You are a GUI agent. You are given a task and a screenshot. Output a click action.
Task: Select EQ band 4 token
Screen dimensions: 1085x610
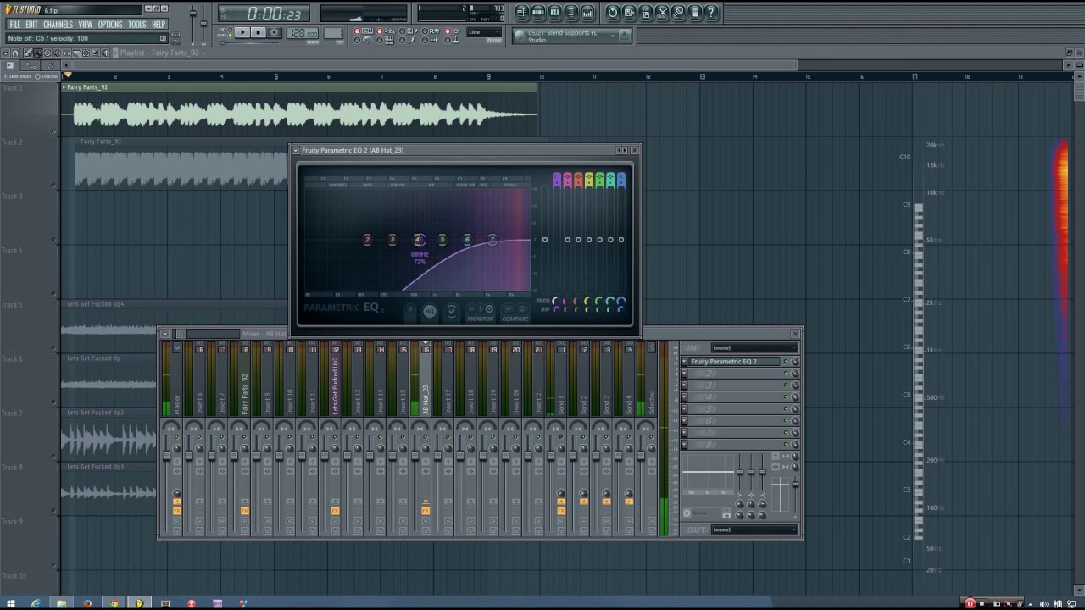click(x=418, y=240)
